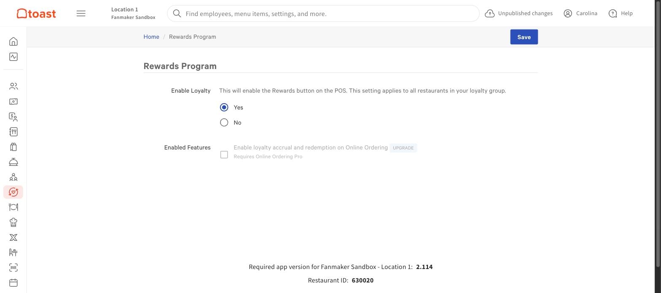Open the Help menu
661x293 pixels.
tap(621, 13)
